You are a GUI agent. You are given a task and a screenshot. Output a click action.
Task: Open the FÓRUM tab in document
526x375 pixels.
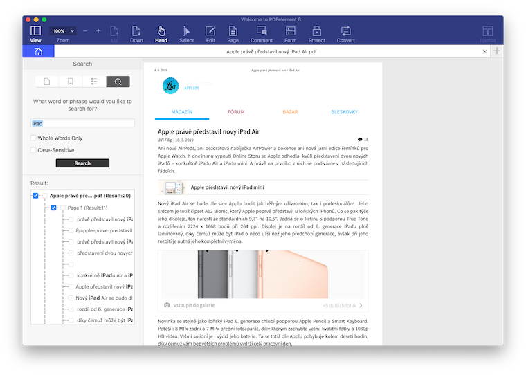(x=236, y=112)
